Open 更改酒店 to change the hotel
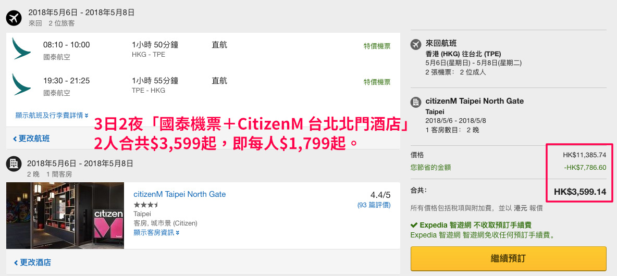The image size is (617, 276). [32, 262]
